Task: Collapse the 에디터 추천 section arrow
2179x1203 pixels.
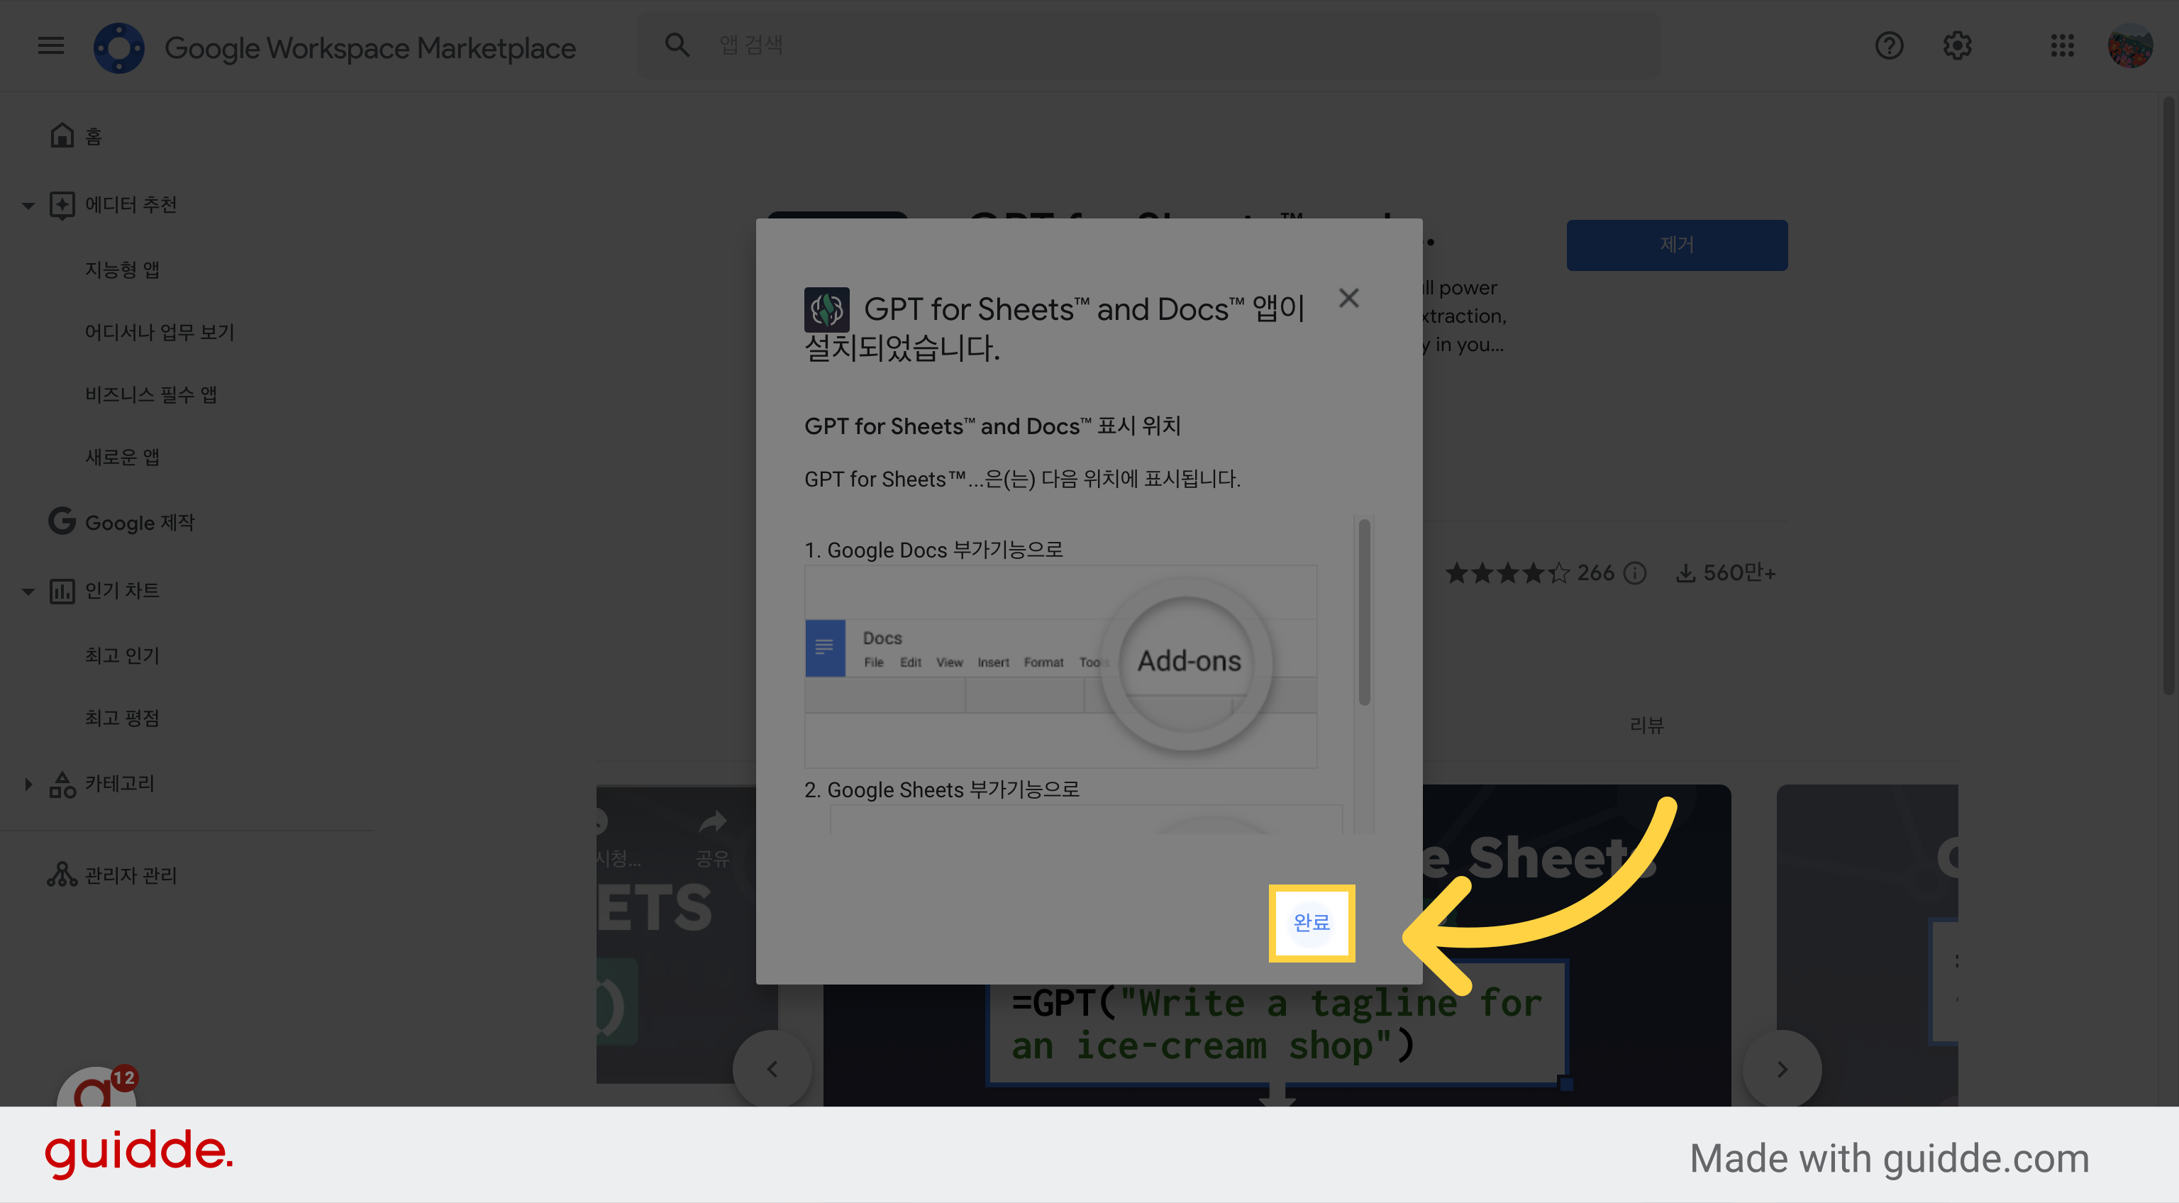Action: (x=28, y=206)
